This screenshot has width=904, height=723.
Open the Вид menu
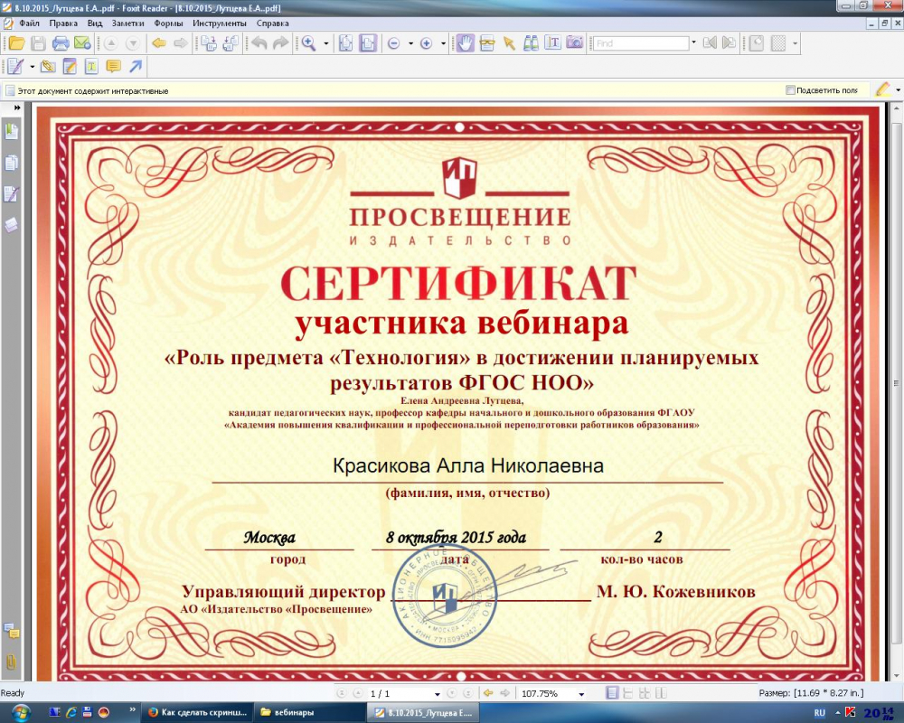pos(95,23)
